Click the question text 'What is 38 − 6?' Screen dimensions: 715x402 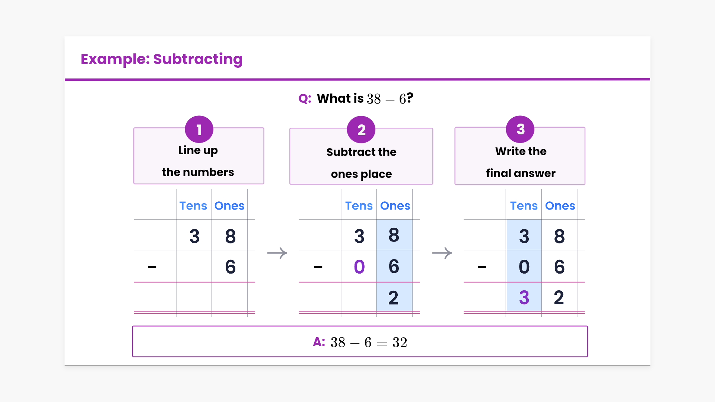tap(356, 99)
